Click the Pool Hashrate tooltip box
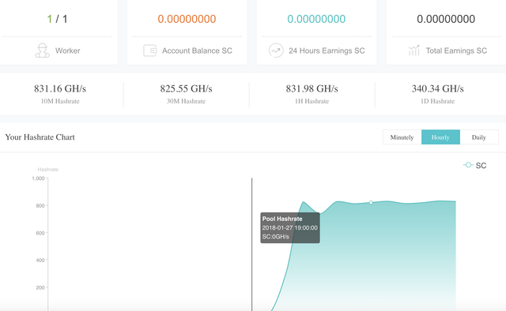Image resolution: width=506 pixels, height=311 pixels. [x=290, y=227]
